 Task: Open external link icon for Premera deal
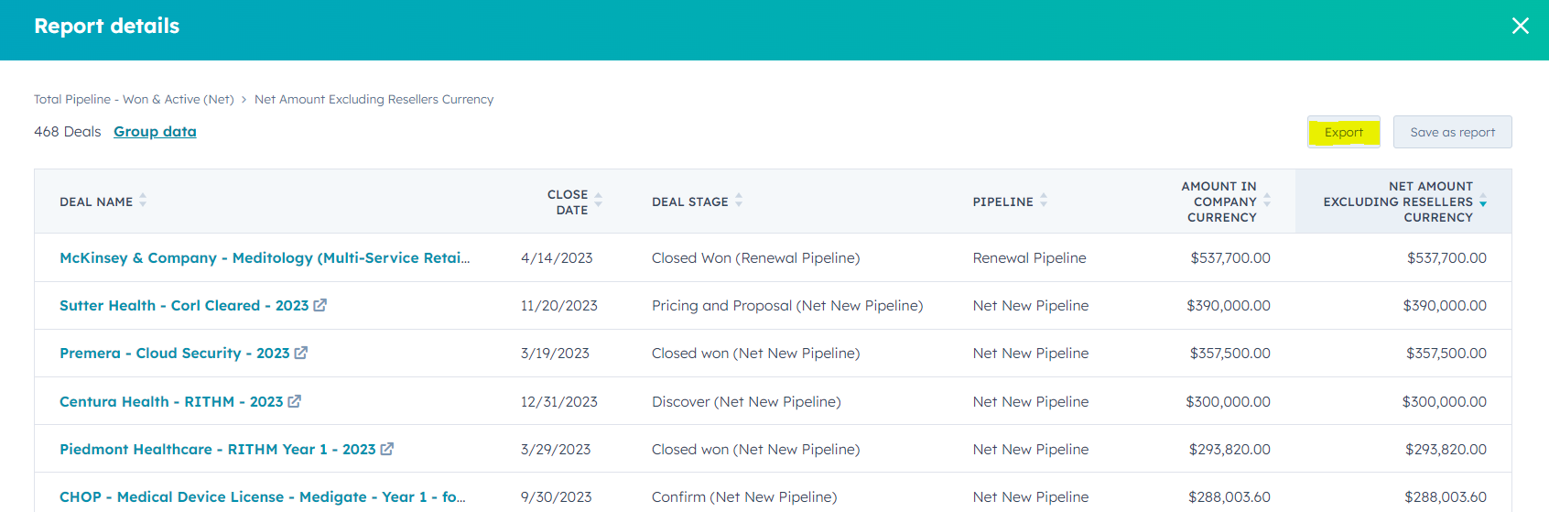pyautogui.click(x=301, y=353)
